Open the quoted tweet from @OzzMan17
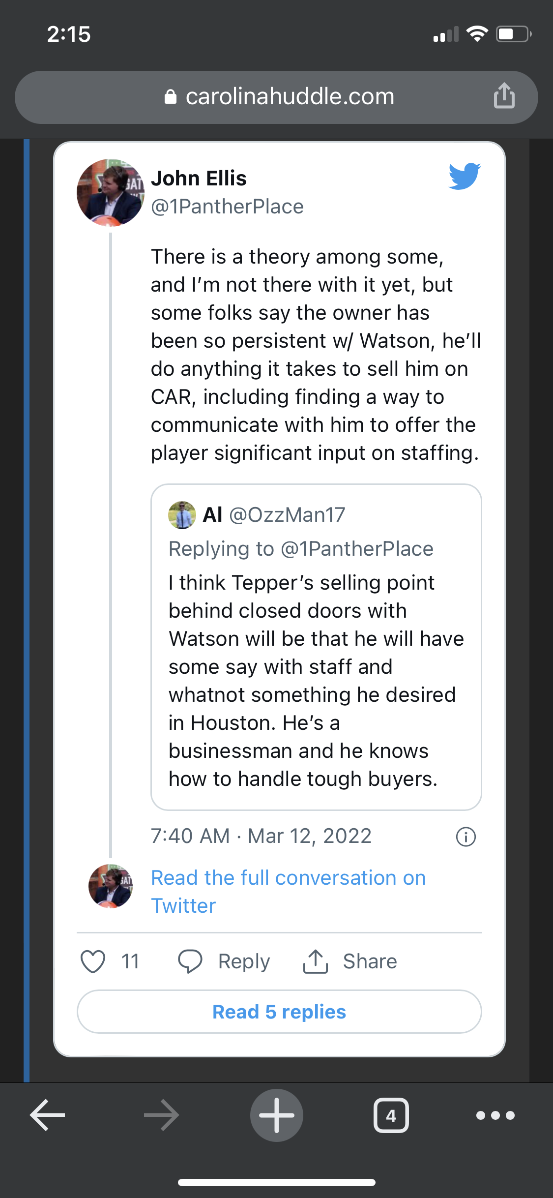Image resolution: width=553 pixels, height=1198 pixels. [x=316, y=647]
